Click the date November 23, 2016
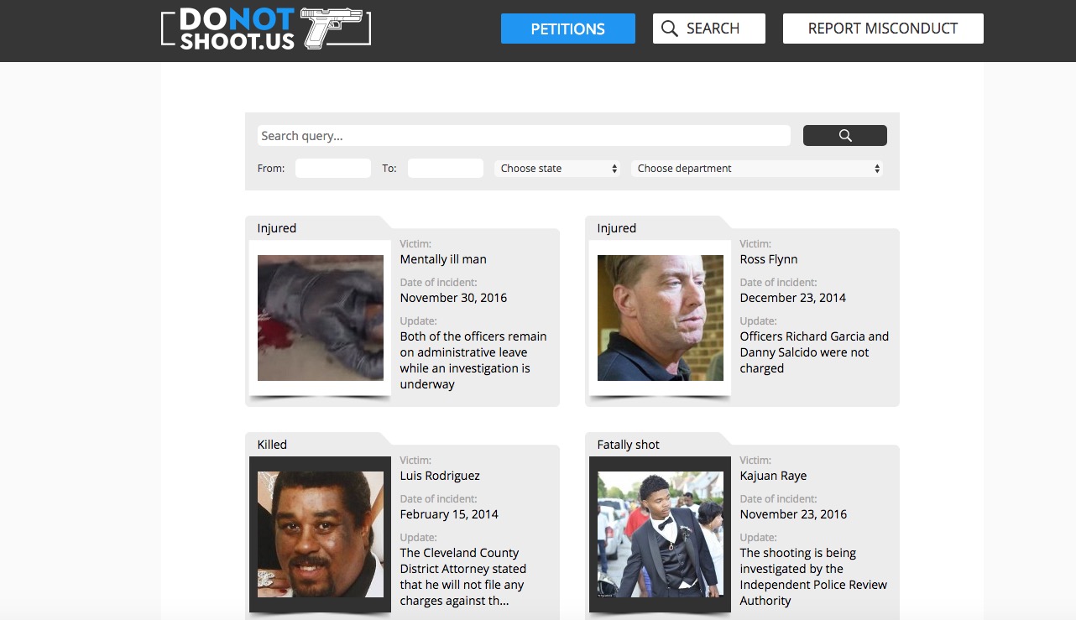The width and height of the screenshot is (1076, 620). pos(793,514)
